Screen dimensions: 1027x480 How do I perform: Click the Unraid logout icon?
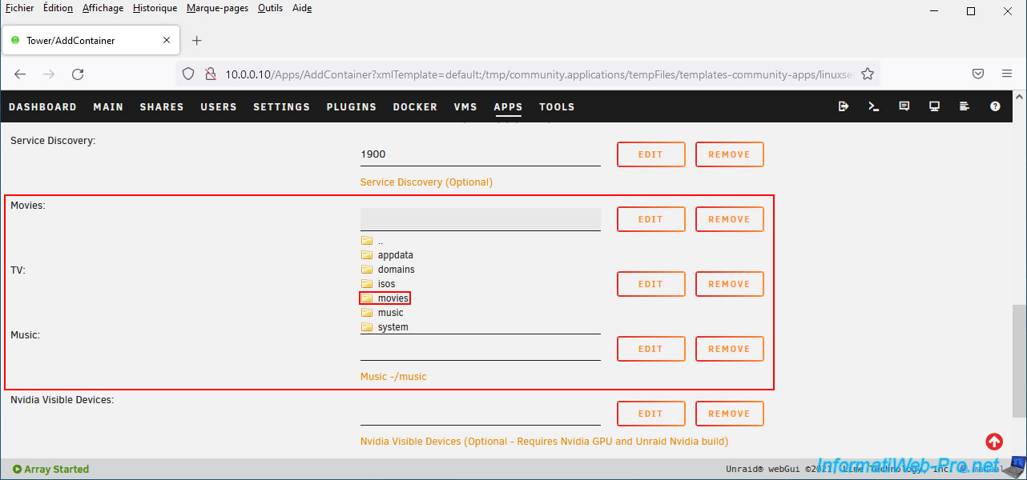coord(844,106)
